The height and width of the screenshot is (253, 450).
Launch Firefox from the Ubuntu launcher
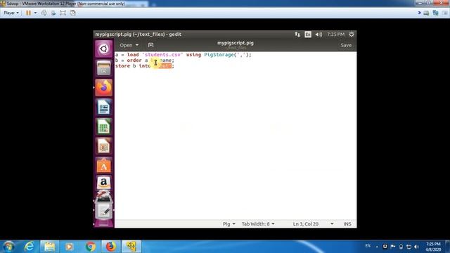(103, 87)
